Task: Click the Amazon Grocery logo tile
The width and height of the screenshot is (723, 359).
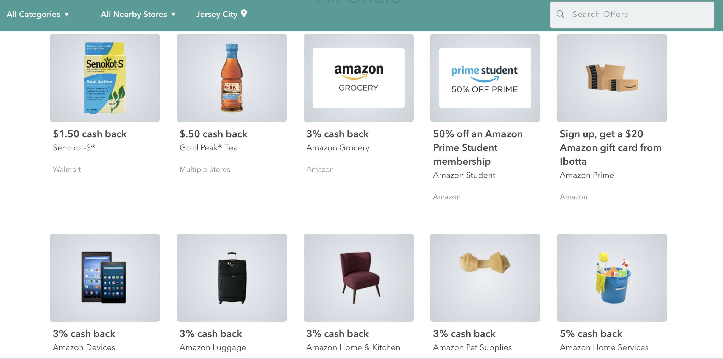Action: point(358,78)
